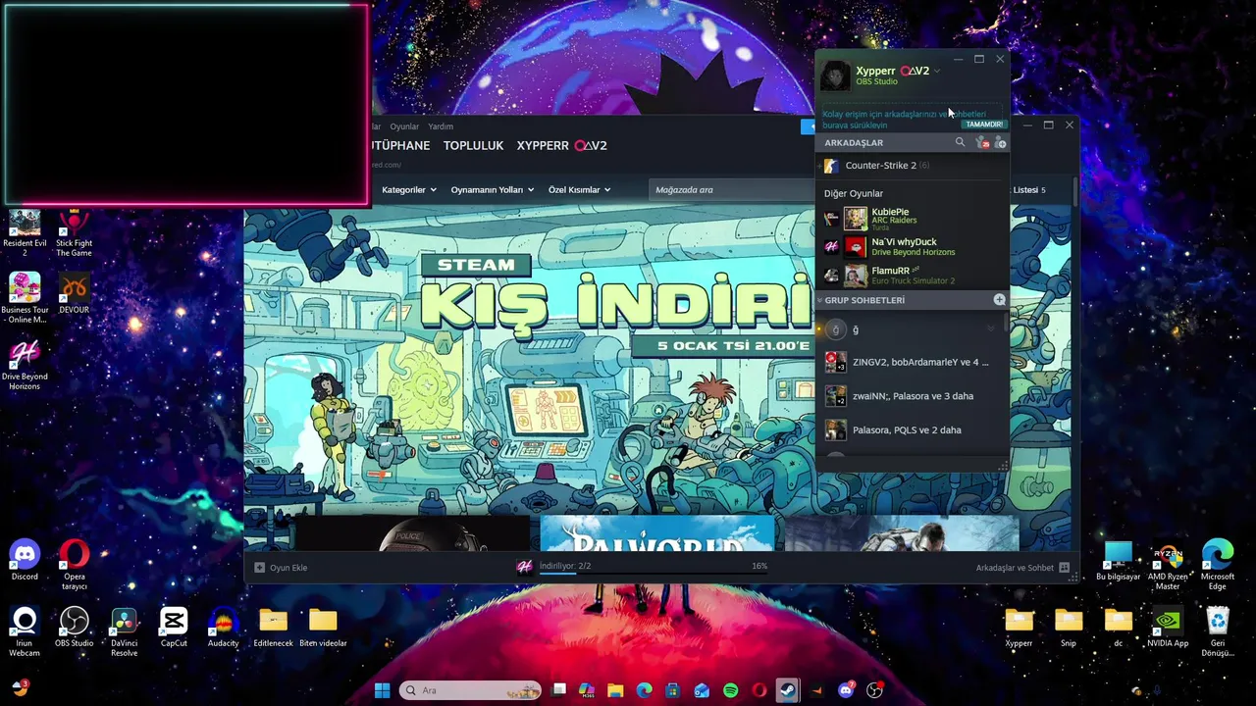Click the Arkadaşlar ve Sohbet button
Image resolution: width=1256 pixels, height=706 pixels.
click(x=1022, y=568)
